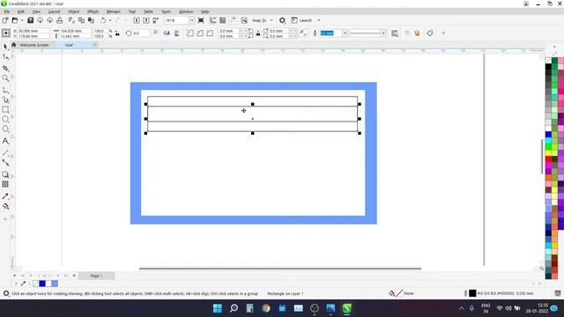Select the Crop tool in the toolbox
The image size is (564, 317).
5,69
